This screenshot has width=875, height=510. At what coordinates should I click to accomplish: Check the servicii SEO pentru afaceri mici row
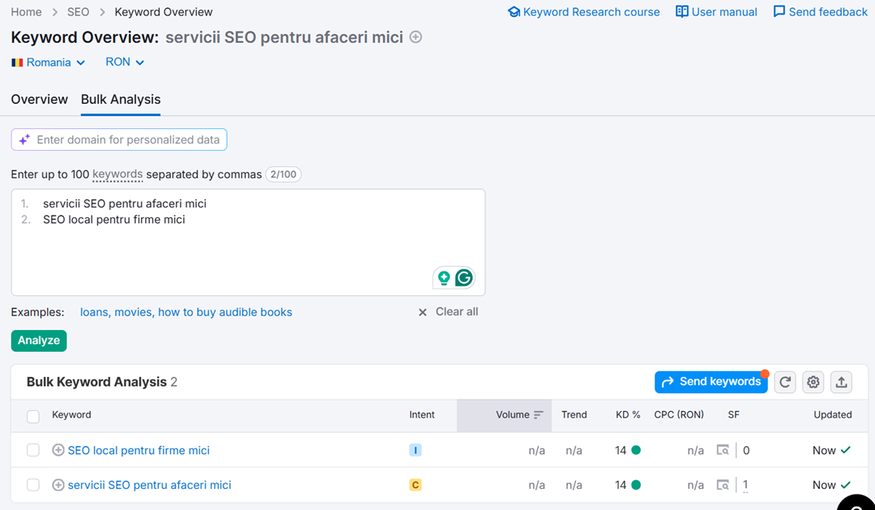tap(33, 485)
